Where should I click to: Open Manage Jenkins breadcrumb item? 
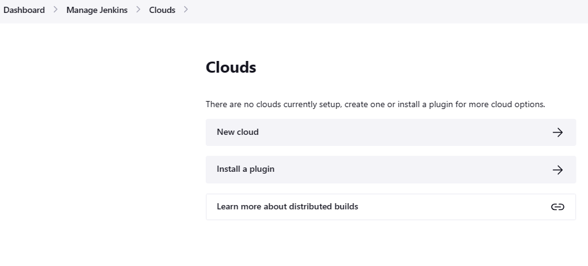click(97, 10)
